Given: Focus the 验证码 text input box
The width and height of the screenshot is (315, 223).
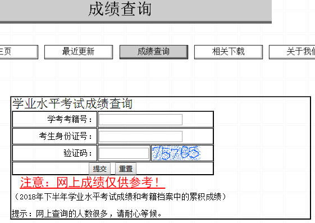Looking at the screenshot, I should pos(124,153).
